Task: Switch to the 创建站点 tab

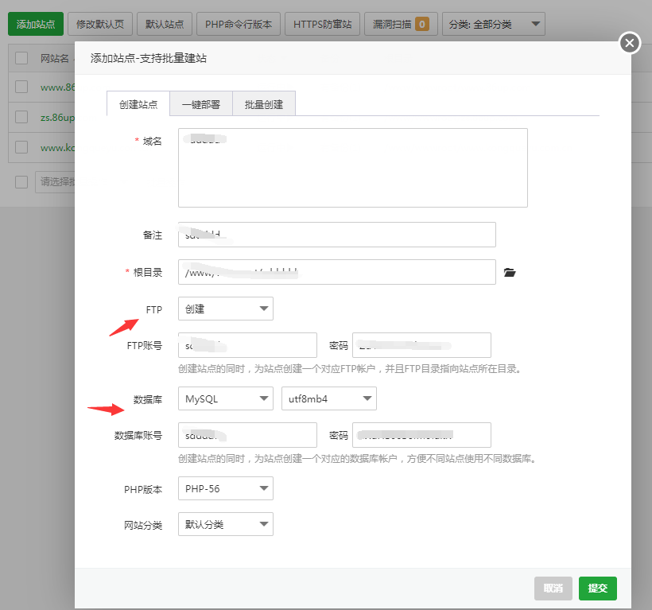Action: click(138, 103)
